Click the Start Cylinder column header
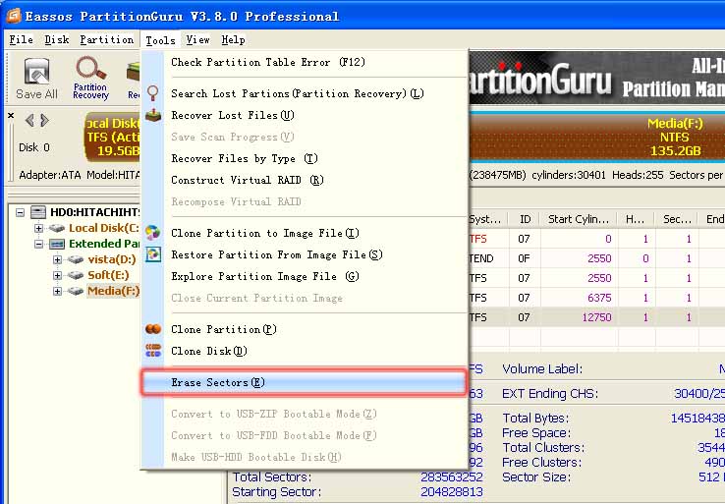 pos(580,219)
